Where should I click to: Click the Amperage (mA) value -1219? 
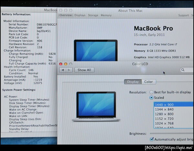pyautogui.click(x=38, y=80)
